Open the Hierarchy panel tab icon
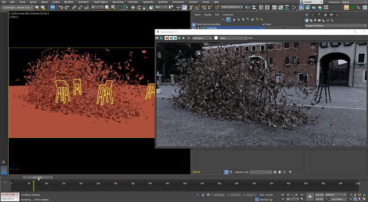This screenshot has height=202, width=368. coord(319,15)
